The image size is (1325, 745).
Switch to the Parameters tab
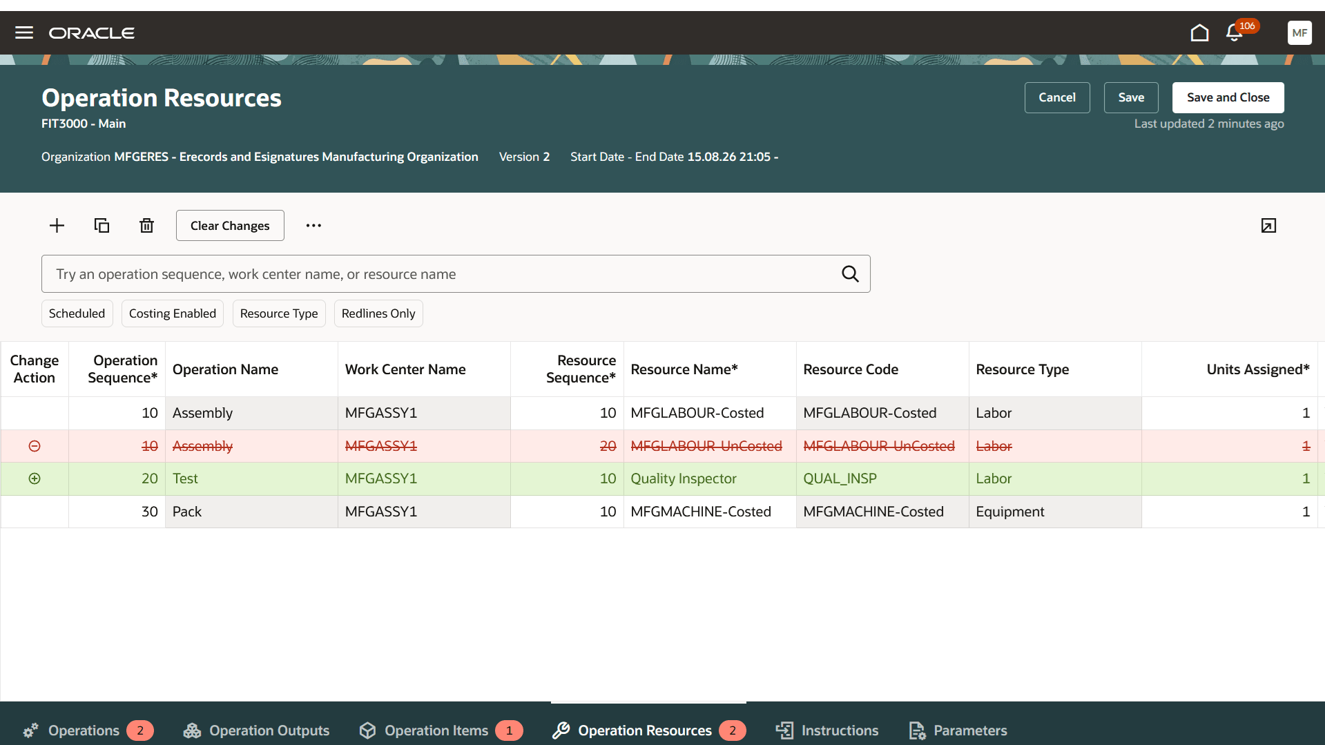958,731
